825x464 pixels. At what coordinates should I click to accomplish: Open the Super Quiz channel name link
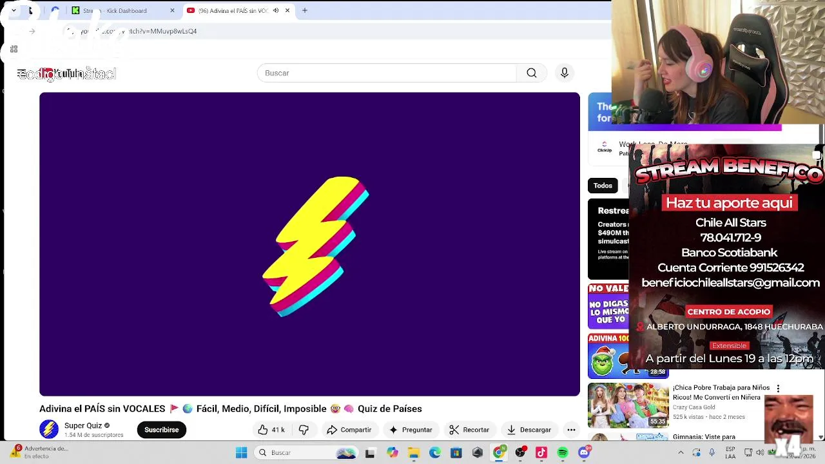coord(83,425)
